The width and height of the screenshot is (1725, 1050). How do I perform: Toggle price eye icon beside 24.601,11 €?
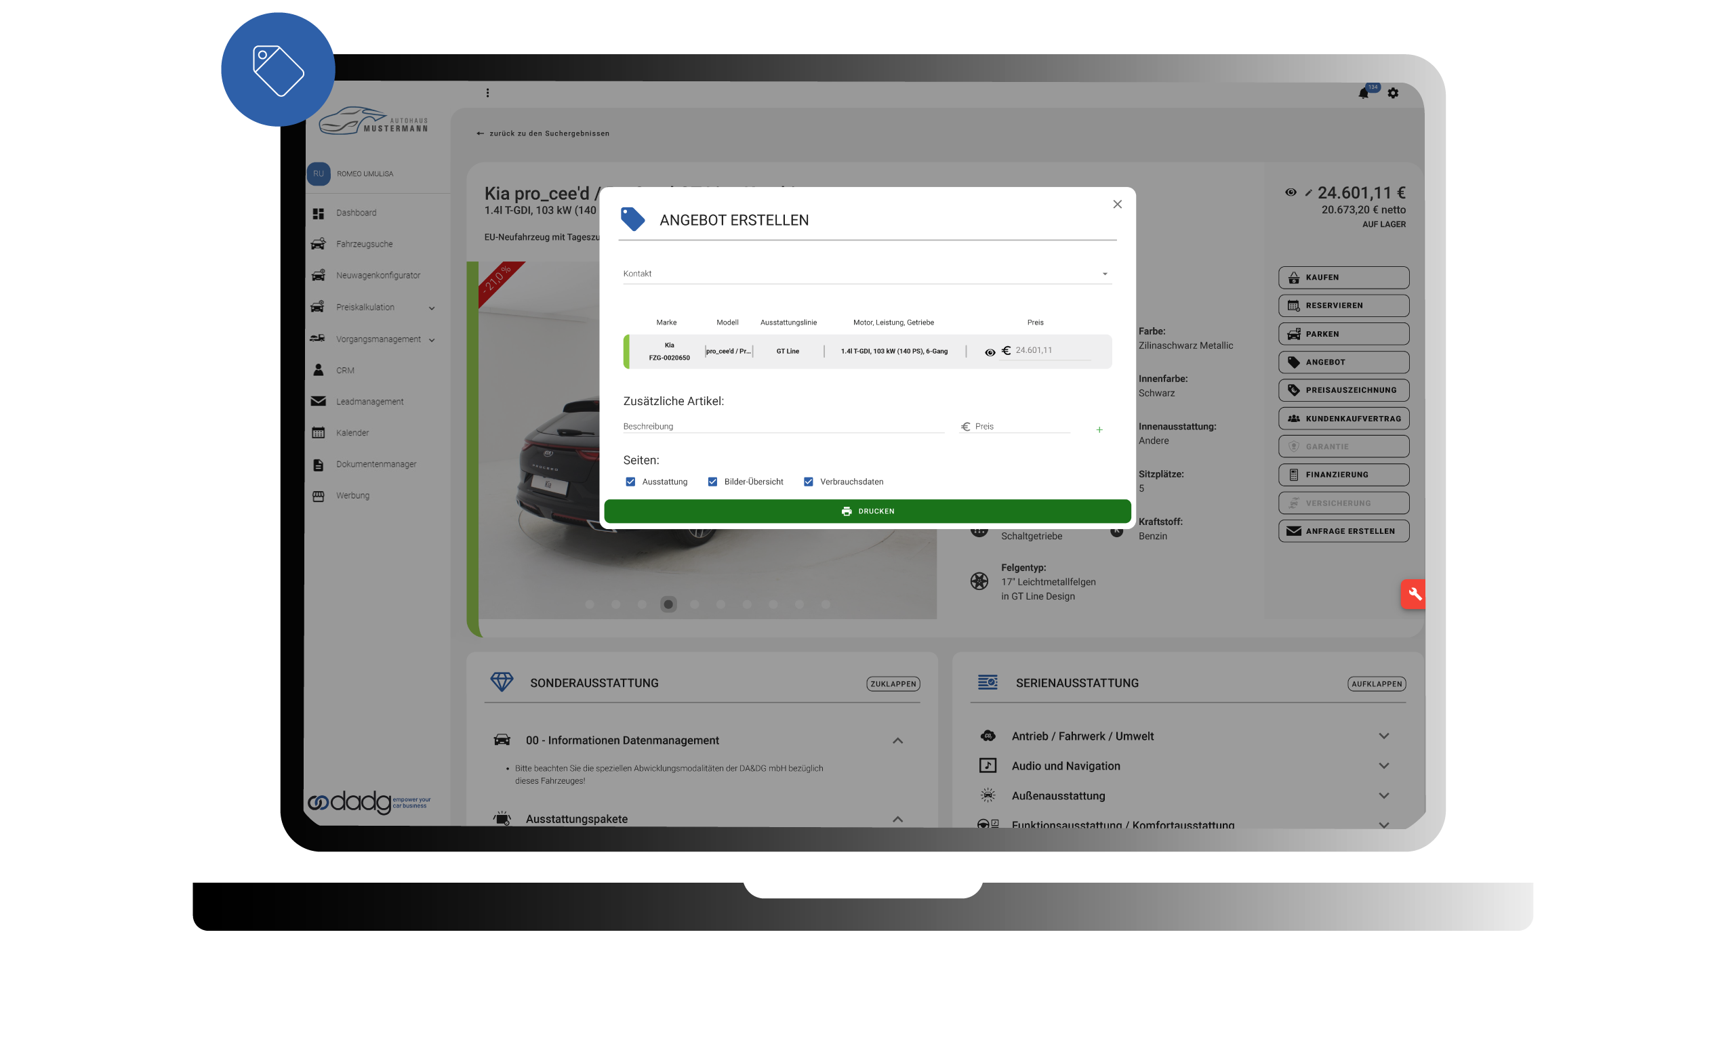[1291, 192]
